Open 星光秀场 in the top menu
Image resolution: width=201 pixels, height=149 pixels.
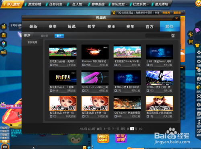tap(161, 4)
